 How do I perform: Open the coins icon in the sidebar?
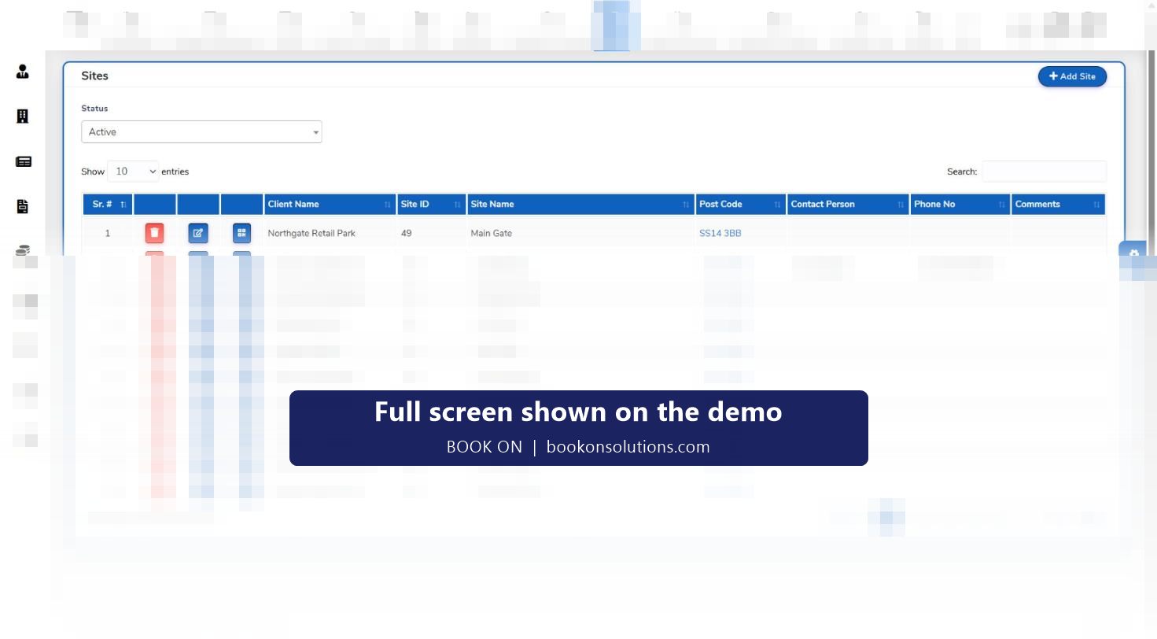coord(23,250)
